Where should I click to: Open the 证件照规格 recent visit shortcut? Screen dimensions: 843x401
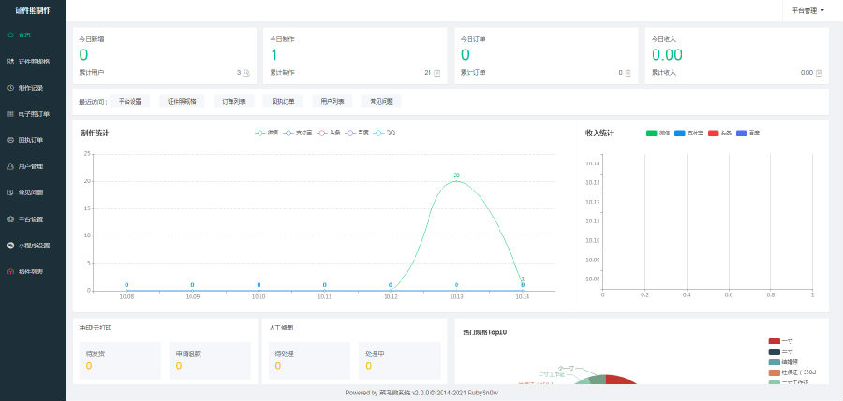pyautogui.click(x=183, y=101)
